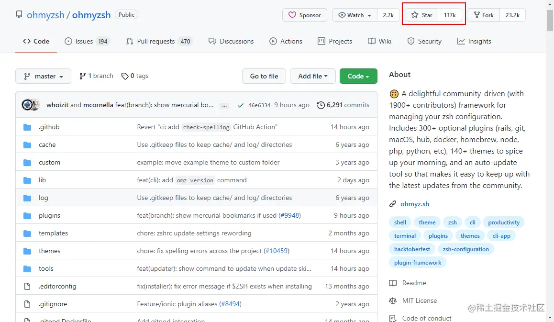
Task: Switch to the Issues tab
Action: tap(87, 41)
